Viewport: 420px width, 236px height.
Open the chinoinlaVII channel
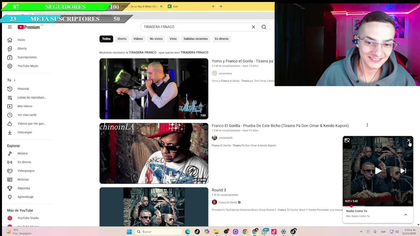point(225,138)
